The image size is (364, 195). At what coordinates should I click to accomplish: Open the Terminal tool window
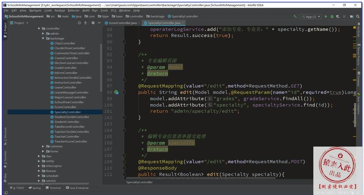point(53,188)
